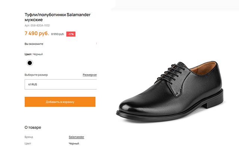This screenshot has width=239, height=159.
Task: Click the red -17% discount badge
Action: 71,34
